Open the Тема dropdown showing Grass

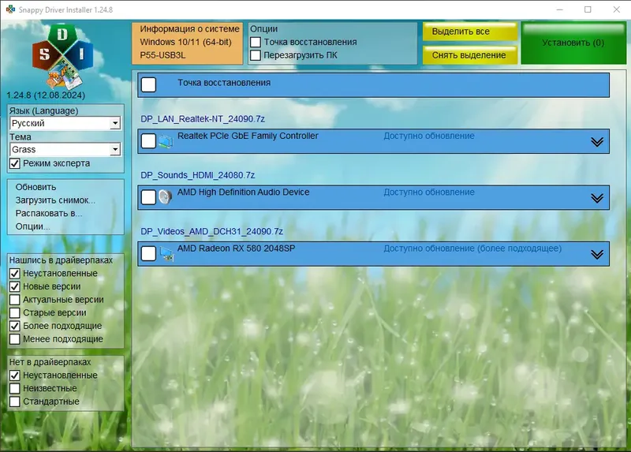click(65, 150)
